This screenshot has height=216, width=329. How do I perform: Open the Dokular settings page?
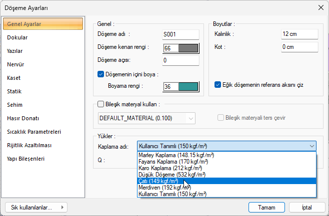17,37
